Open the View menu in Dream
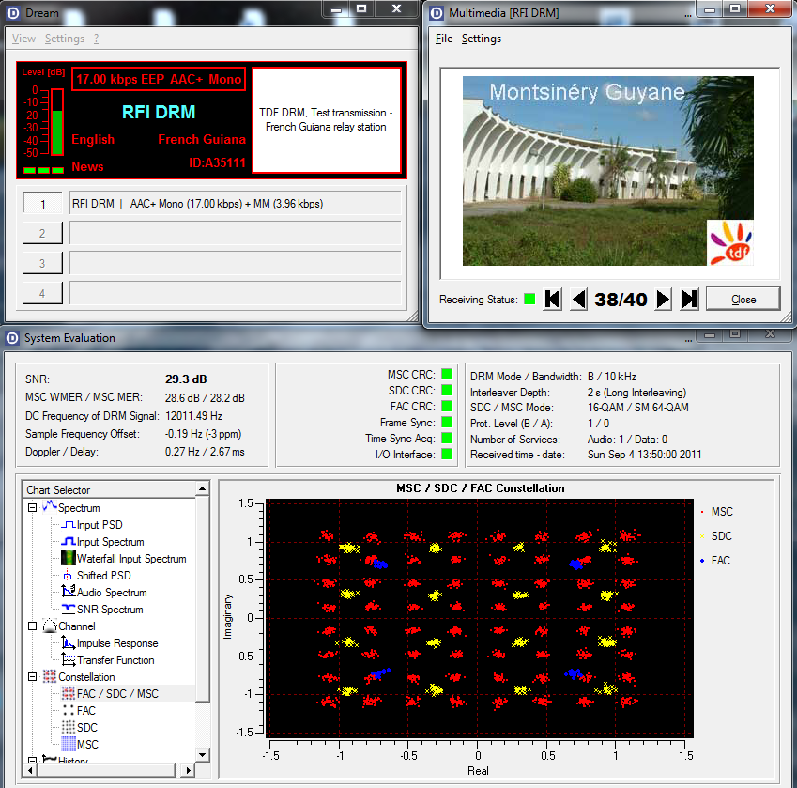Viewport: 797px width, 788px height. point(23,39)
